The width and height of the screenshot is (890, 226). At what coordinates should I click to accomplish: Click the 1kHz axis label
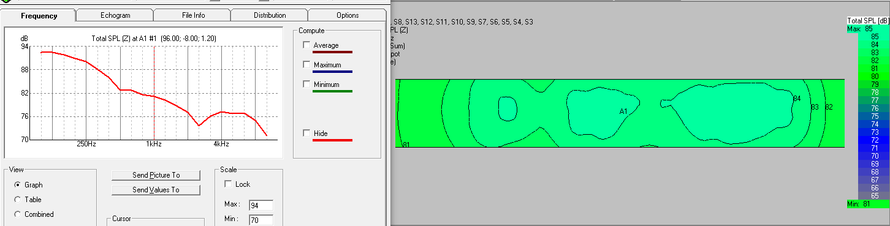(x=153, y=145)
